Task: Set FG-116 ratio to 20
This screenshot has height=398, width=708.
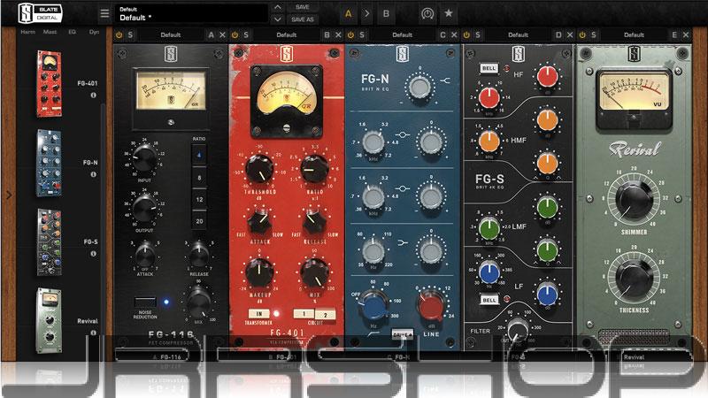Action: point(199,221)
